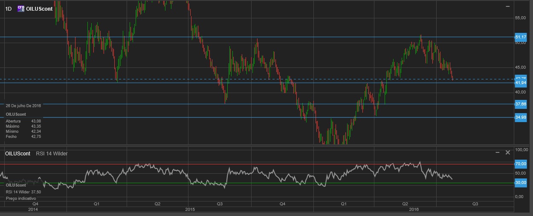Screen dimensions: 533x216
Task: Select the 51,17 price level tag
Action: [521, 37]
